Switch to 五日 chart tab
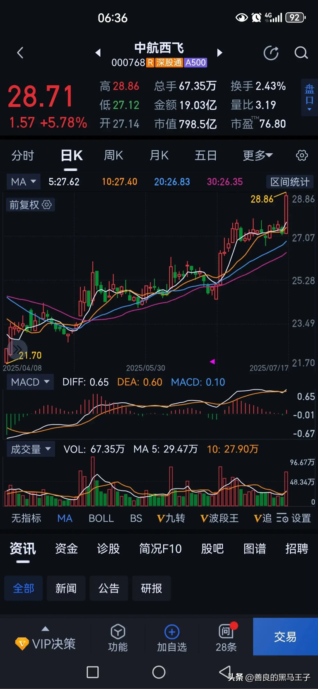The image size is (318, 689). click(x=206, y=155)
